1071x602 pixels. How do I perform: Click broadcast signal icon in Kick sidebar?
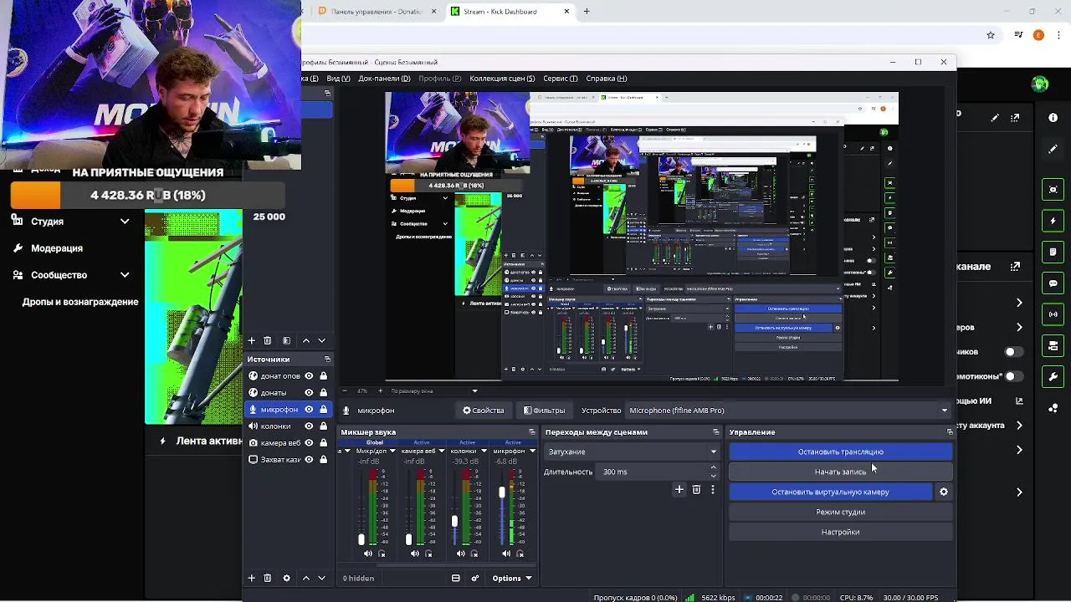pyautogui.click(x=1053, y=314)
